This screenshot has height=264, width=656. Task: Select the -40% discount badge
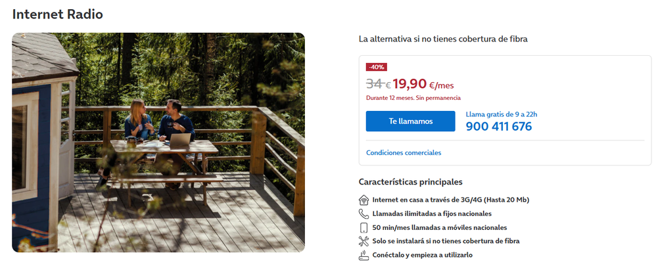coord(377,67)
